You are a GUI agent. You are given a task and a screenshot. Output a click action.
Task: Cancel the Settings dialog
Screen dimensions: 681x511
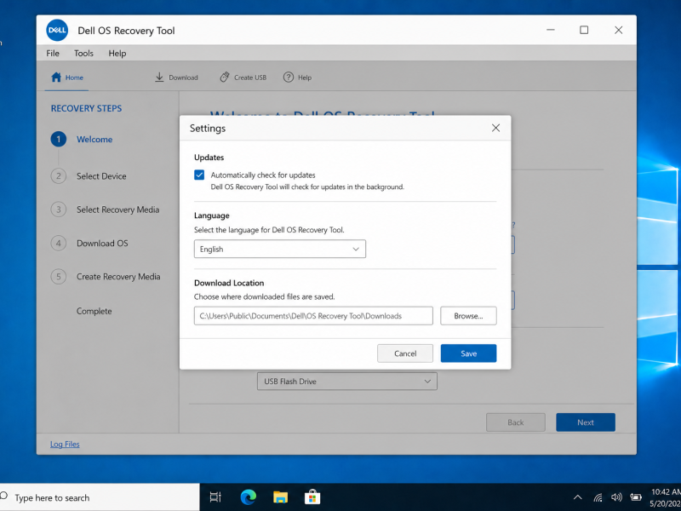(405, 353)
